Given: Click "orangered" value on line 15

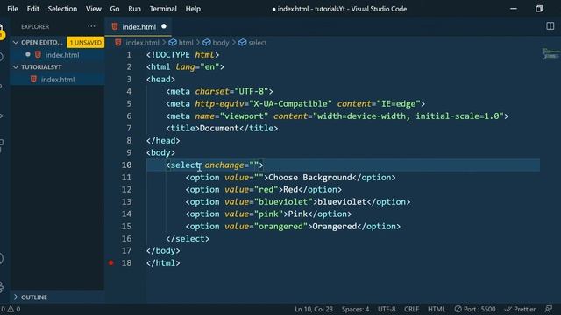Looking at the screenshot, I should tap(280, 226).
